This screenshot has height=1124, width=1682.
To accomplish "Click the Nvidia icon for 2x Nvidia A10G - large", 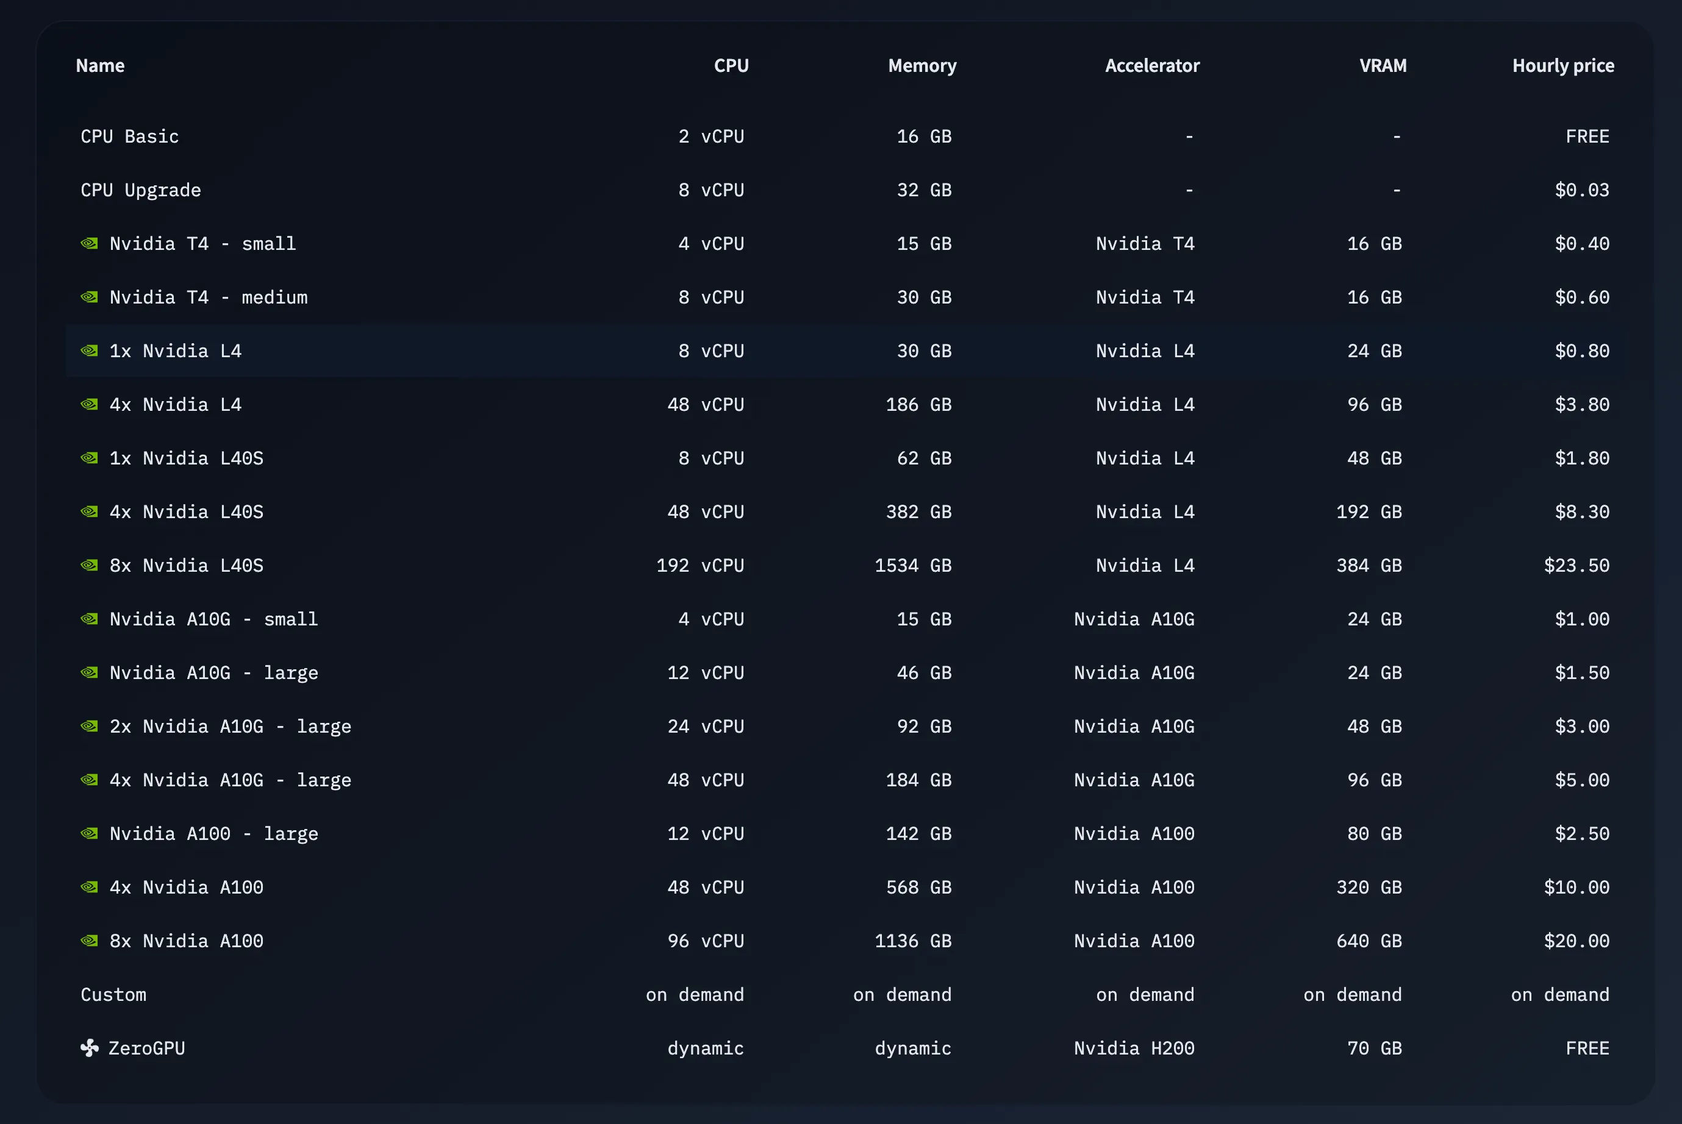I will 89,726.
